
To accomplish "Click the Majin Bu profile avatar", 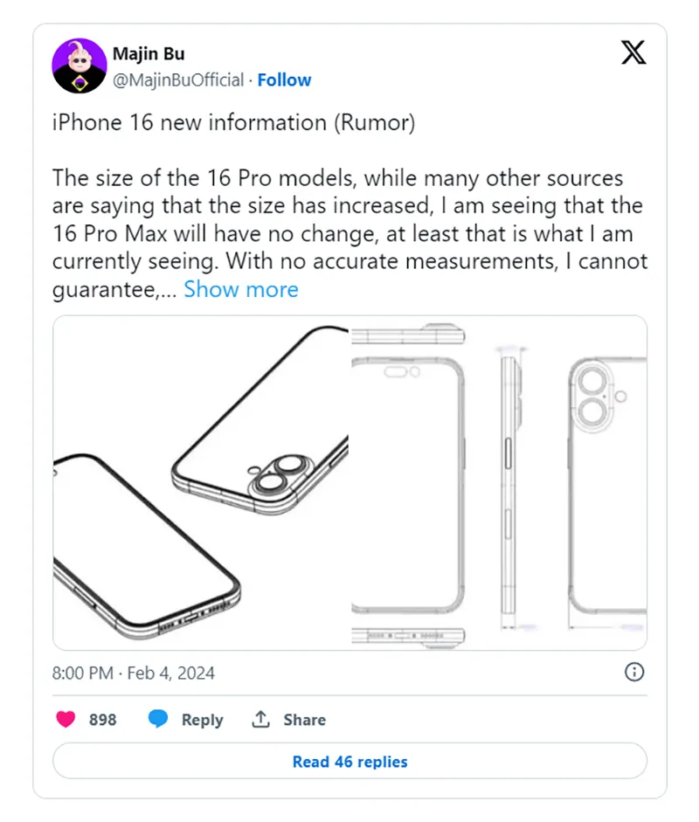I will (x=80, y=66).
